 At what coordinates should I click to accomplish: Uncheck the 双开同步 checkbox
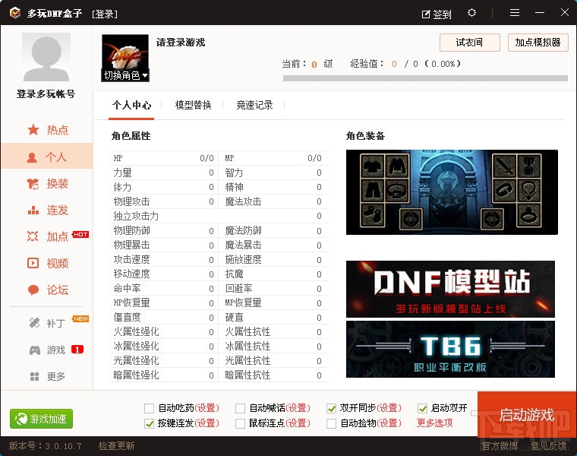pos(331,408)
